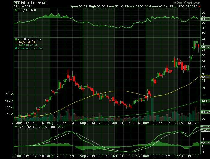Click the 200M volume scale label
This screenshot has height=159, width=210.
tap(9, 94)
